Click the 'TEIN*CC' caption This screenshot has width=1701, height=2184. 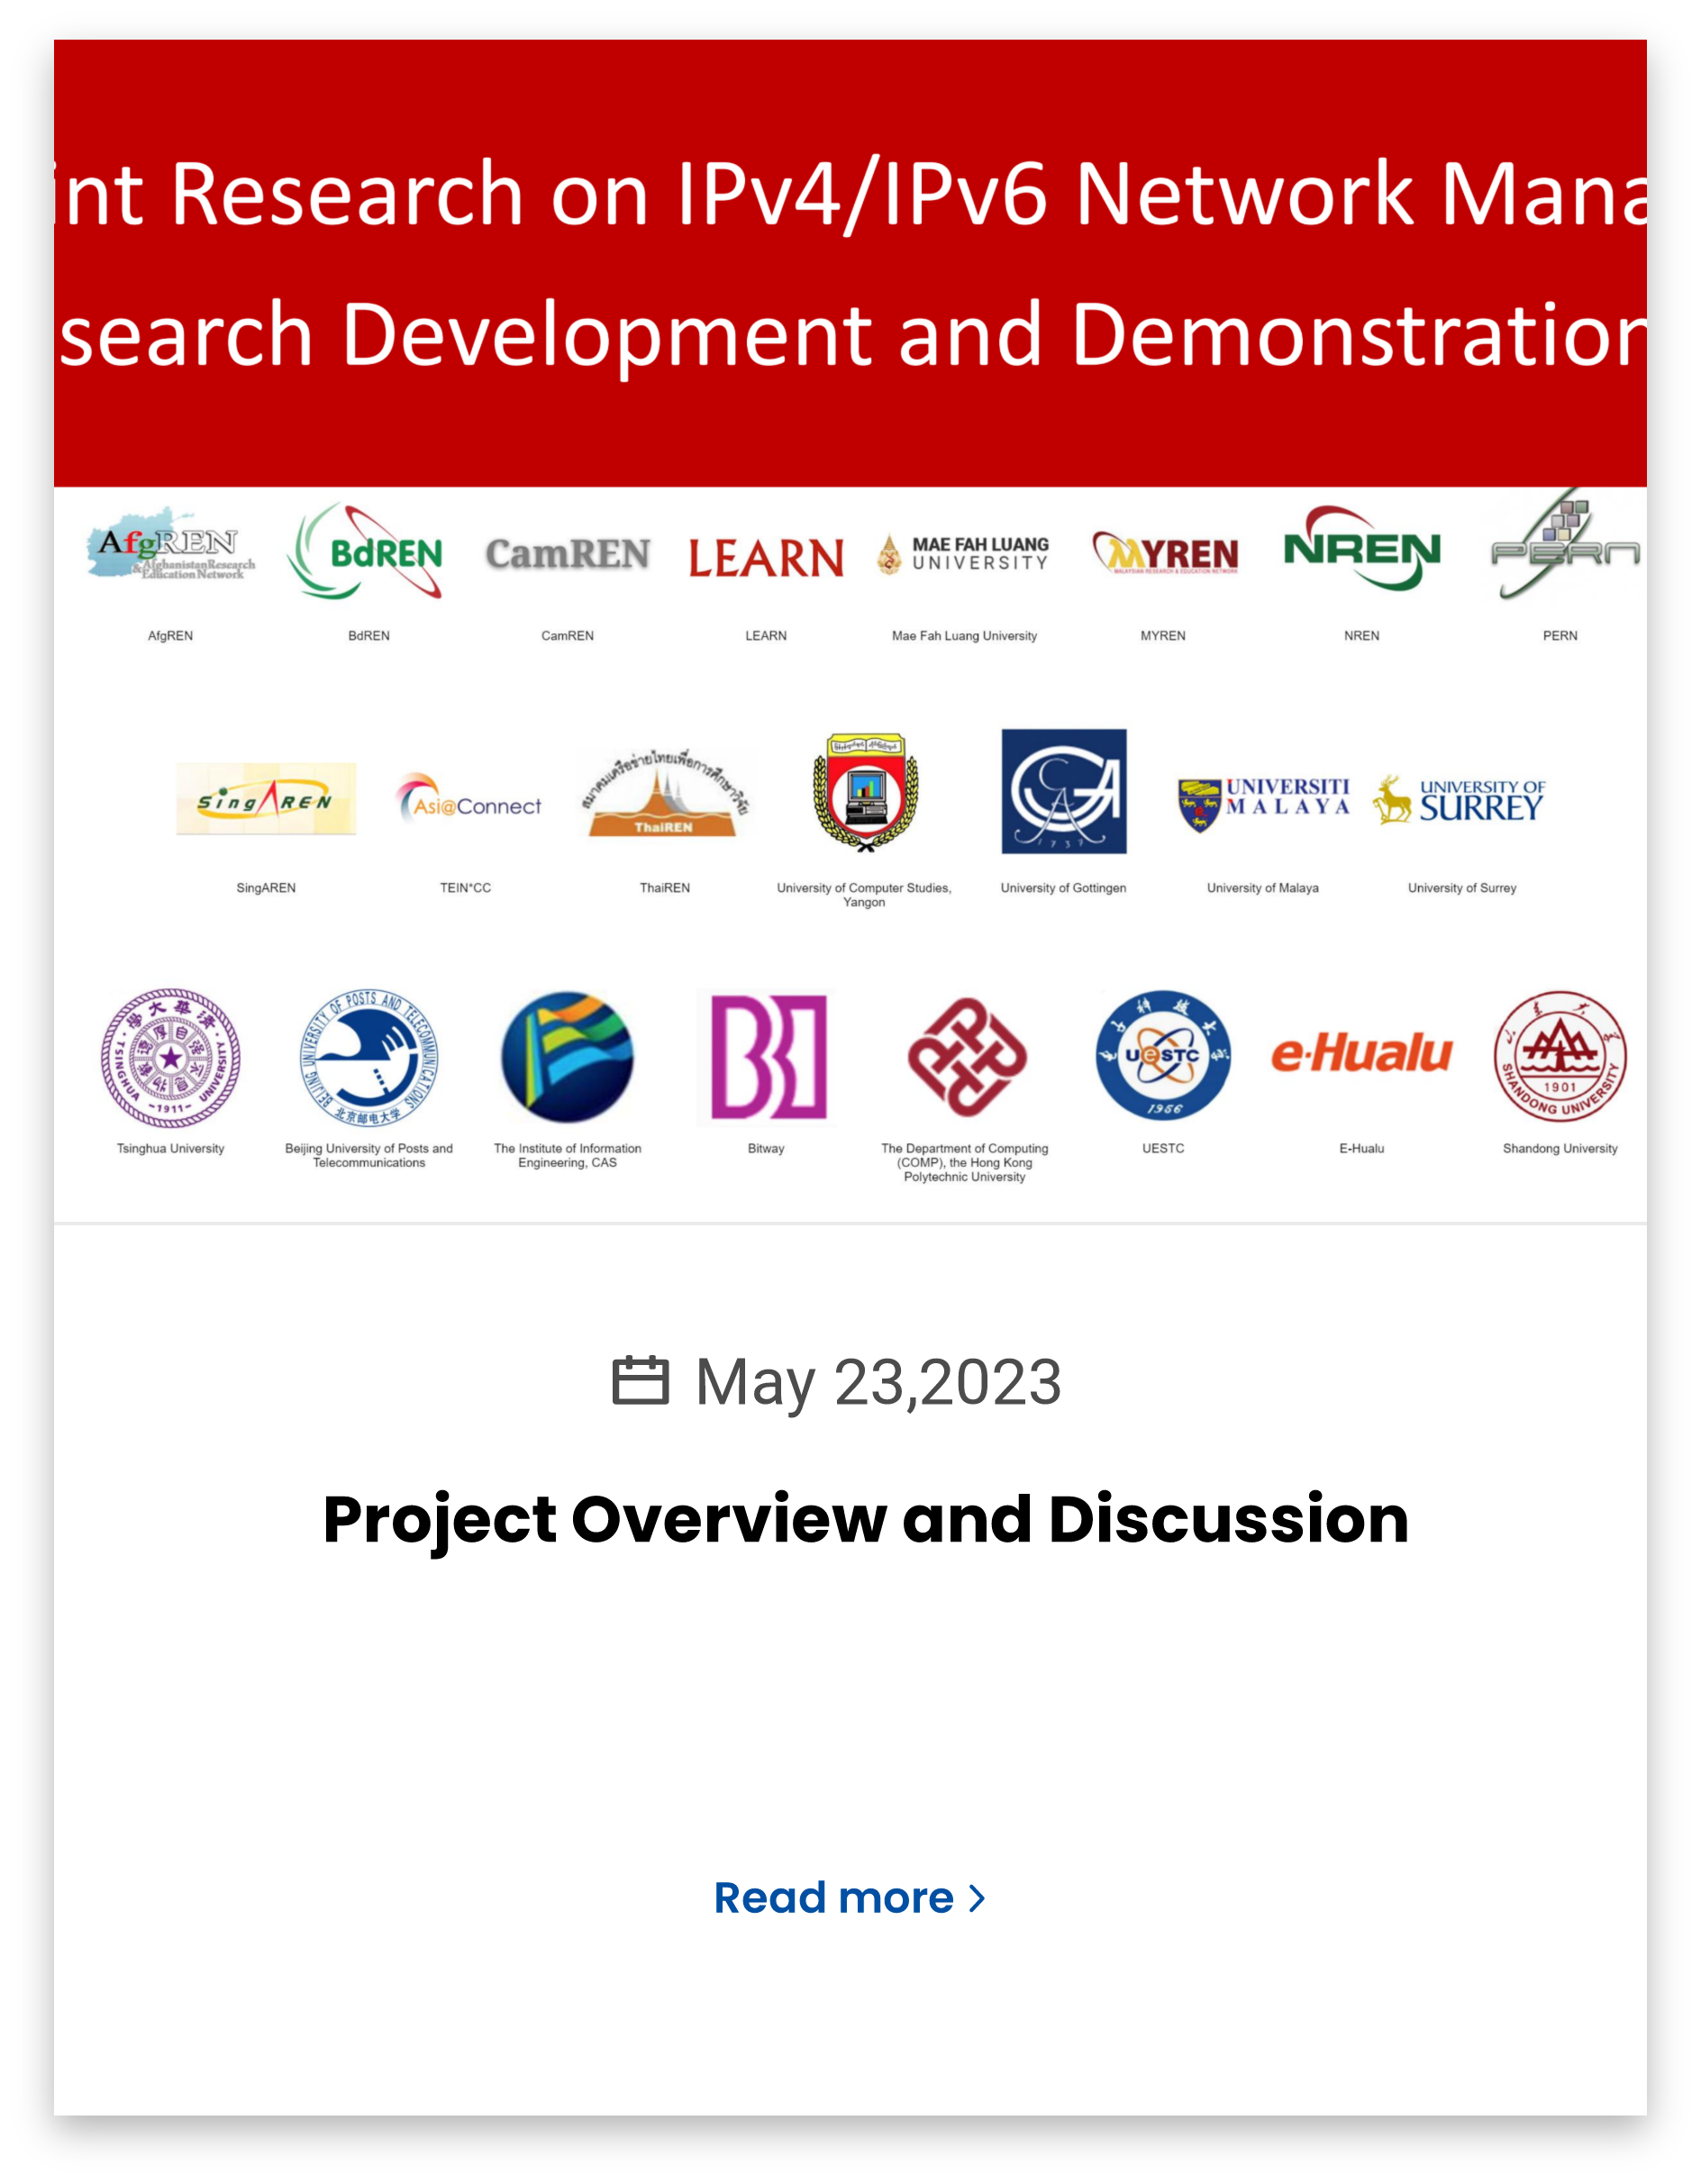466,888
